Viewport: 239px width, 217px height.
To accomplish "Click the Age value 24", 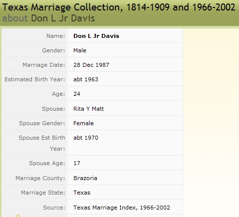I will (77, 94).
